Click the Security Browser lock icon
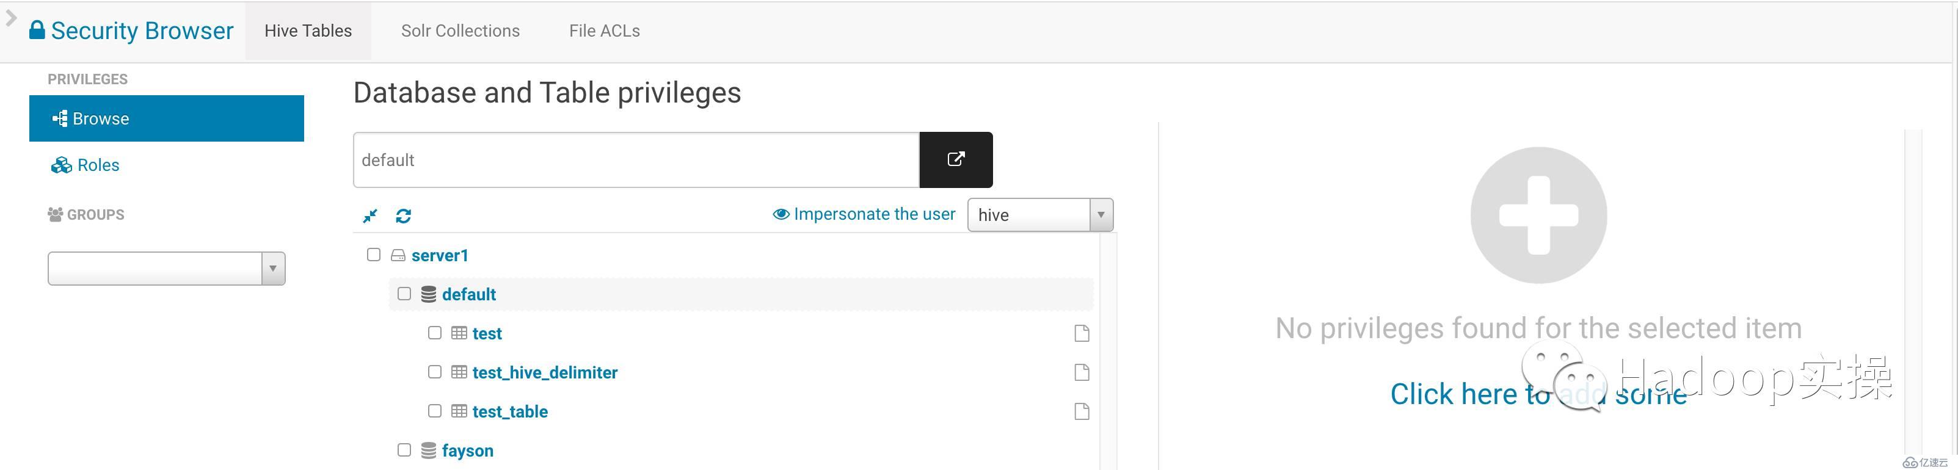 pyautogui.click(x=37, y=31)
